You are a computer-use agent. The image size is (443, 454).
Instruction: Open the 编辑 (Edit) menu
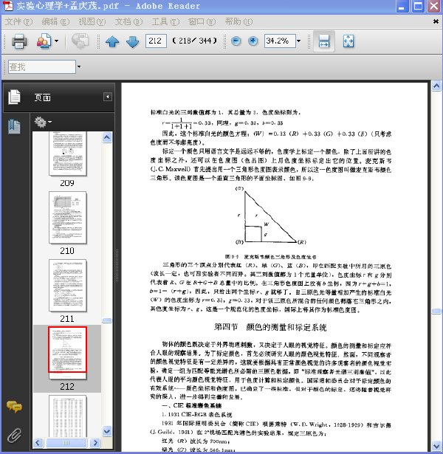click(55, 21)
